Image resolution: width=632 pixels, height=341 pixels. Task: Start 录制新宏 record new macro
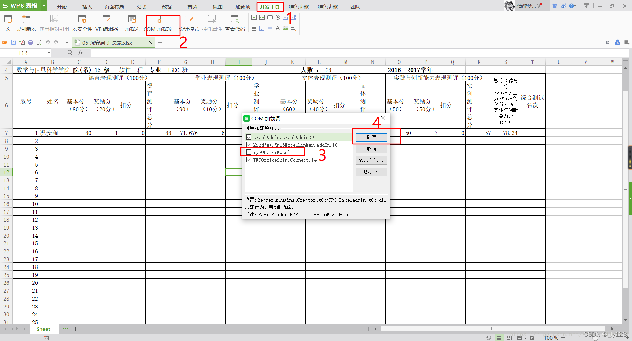(26, 23)
